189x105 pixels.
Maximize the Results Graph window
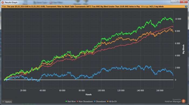point(178,2)
